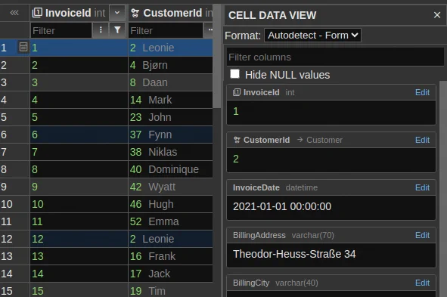Open row 1 record details icon
The width and height of the screenshot is (447, 297).
[23, 47]
